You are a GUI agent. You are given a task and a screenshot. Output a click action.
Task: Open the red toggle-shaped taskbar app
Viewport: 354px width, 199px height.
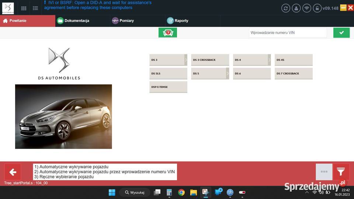242,192
